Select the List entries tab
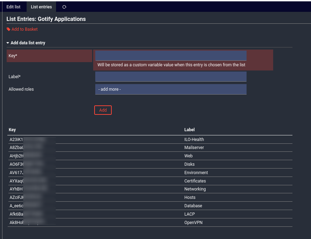311x239 pixels. (x=41, y=7)
